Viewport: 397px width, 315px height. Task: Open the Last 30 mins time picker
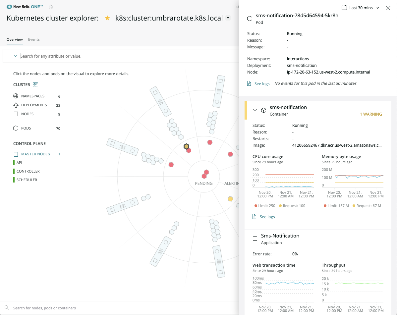tap(361, 8)
